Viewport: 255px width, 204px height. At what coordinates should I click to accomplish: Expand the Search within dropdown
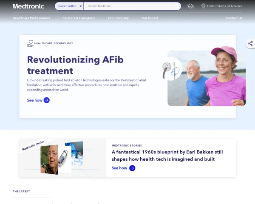69,6
